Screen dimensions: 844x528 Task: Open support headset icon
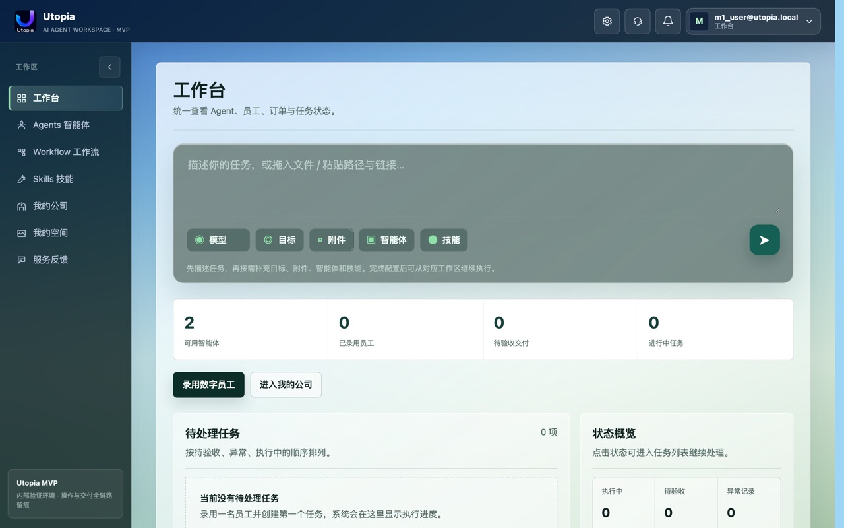[x=638, y=21]
